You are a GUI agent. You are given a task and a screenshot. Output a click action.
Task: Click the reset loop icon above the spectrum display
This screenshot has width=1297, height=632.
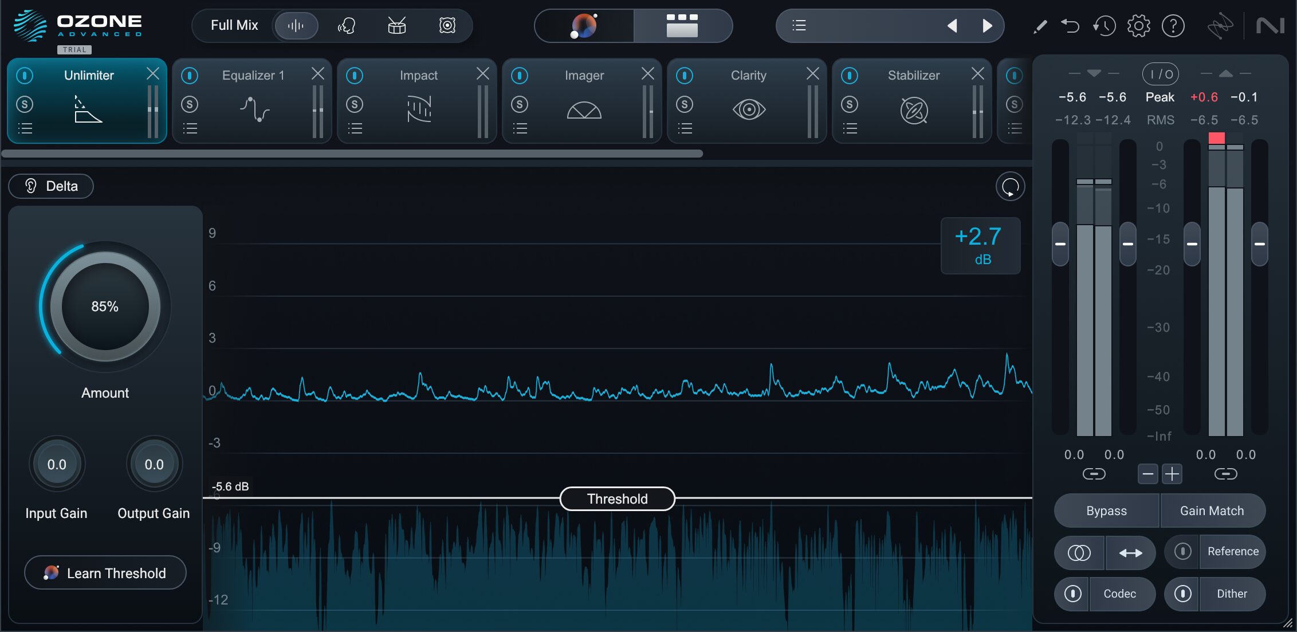click(1010, 186)
